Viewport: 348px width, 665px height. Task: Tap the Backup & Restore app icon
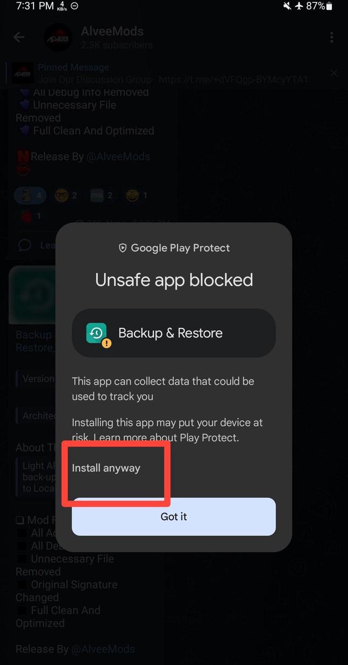tap(97, 333)
